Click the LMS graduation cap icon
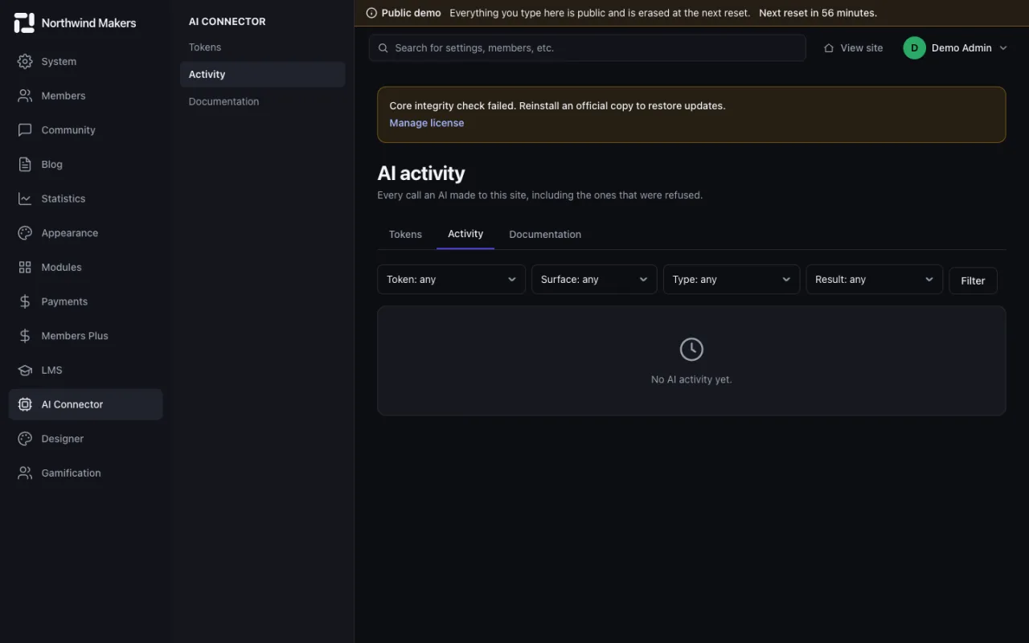The width and height of the screenshot is (1029, 643). click(25, 370)
